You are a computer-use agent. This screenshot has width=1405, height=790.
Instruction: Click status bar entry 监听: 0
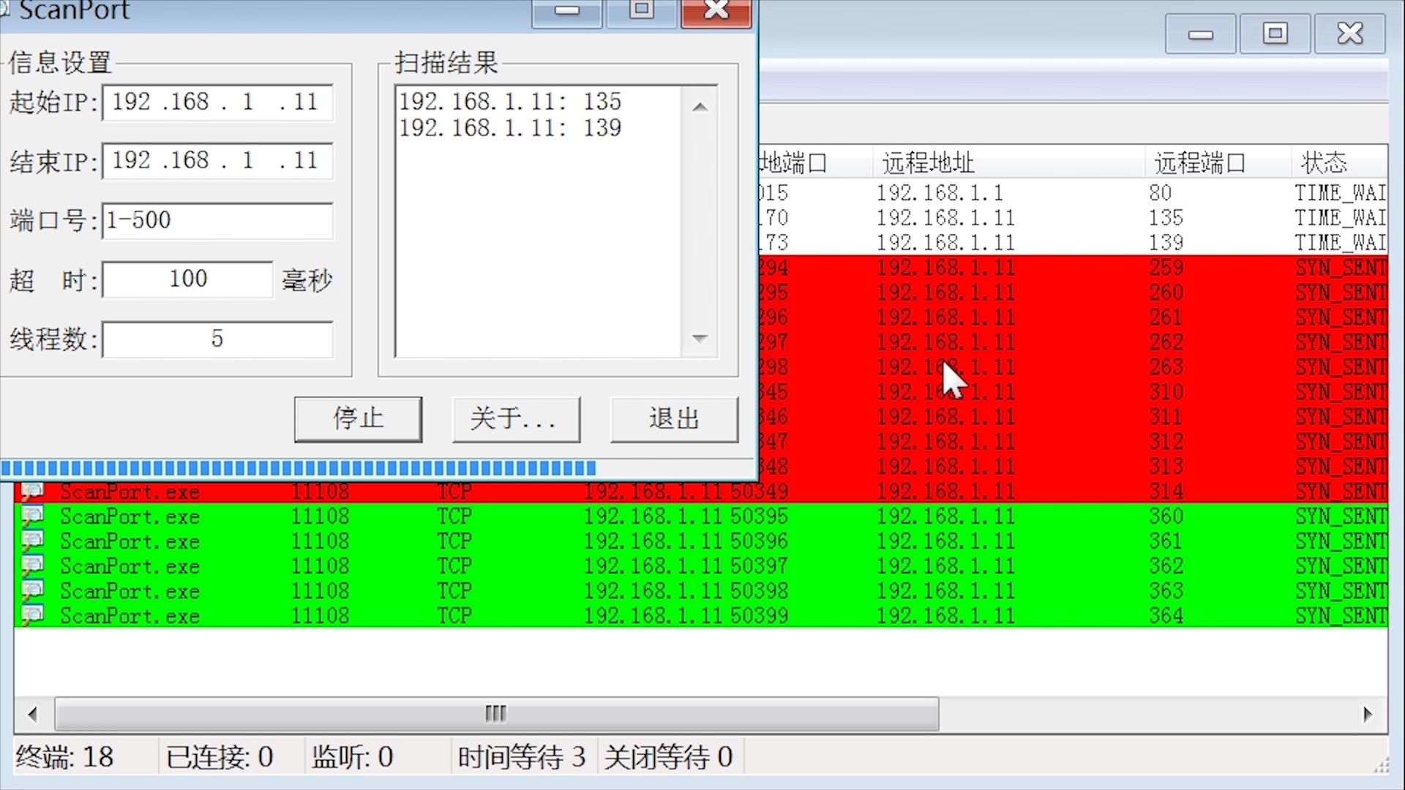pos(353,757)
